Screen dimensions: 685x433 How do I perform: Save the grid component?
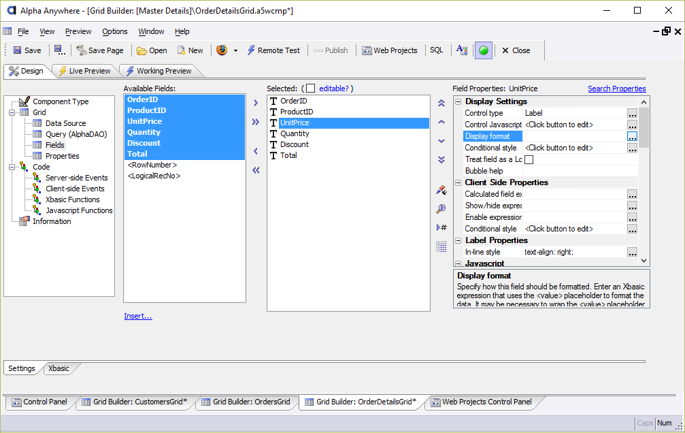27,50
